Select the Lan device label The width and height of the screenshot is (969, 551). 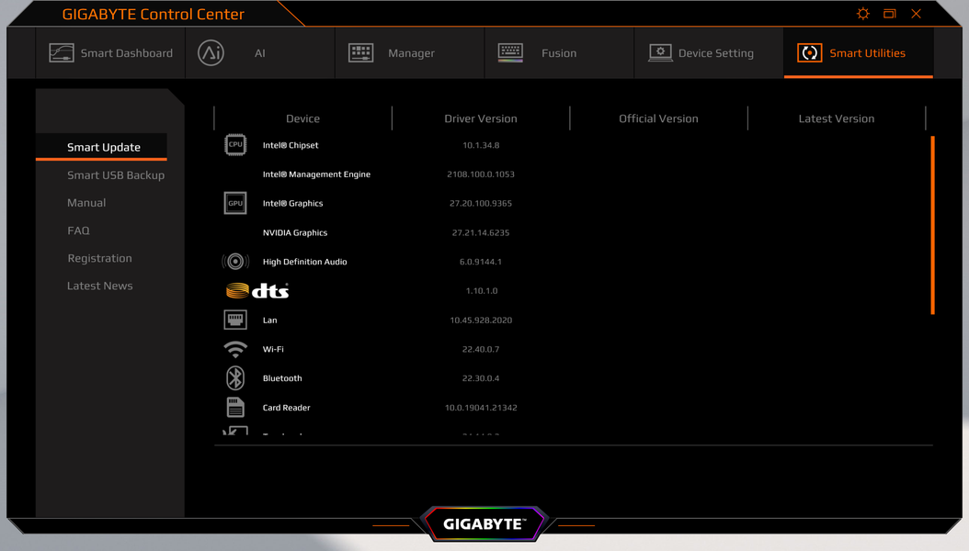pyautogui.click(x=270, y=320)
